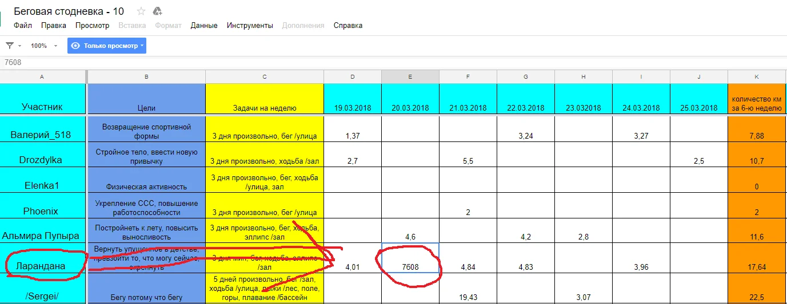Select column A header
The width and height of the screenshot is (787, 304).
coord(43,76)
